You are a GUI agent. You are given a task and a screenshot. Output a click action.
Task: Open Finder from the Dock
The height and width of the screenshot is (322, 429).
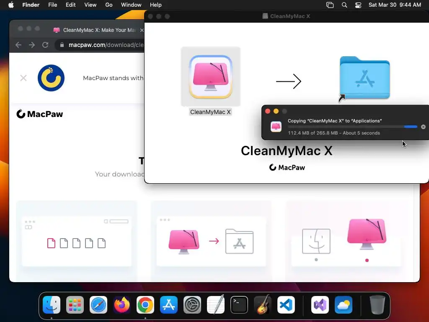pos(52,305)
